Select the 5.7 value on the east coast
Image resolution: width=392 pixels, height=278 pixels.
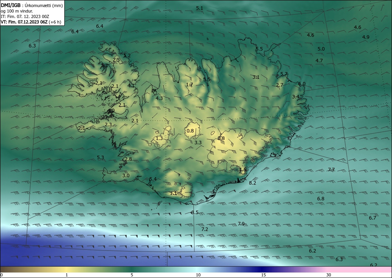pyautogui.click(x=284, y=74)
